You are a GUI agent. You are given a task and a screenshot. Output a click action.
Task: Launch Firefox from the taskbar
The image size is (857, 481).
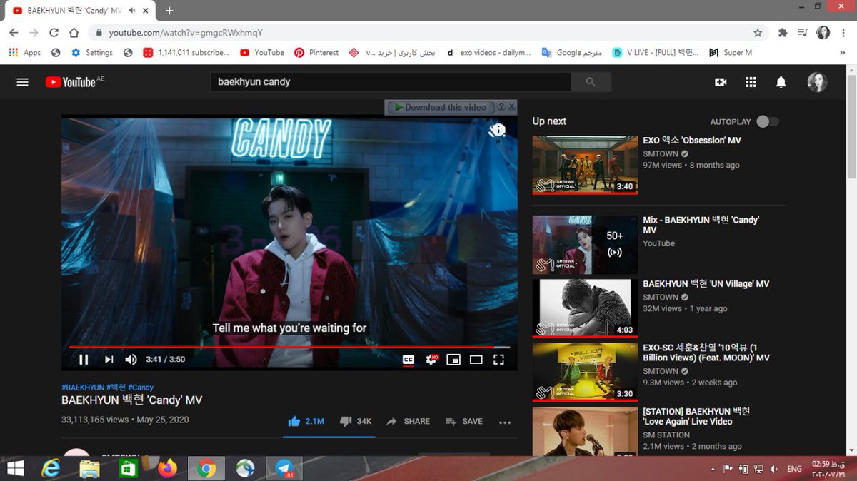(168, 468)
